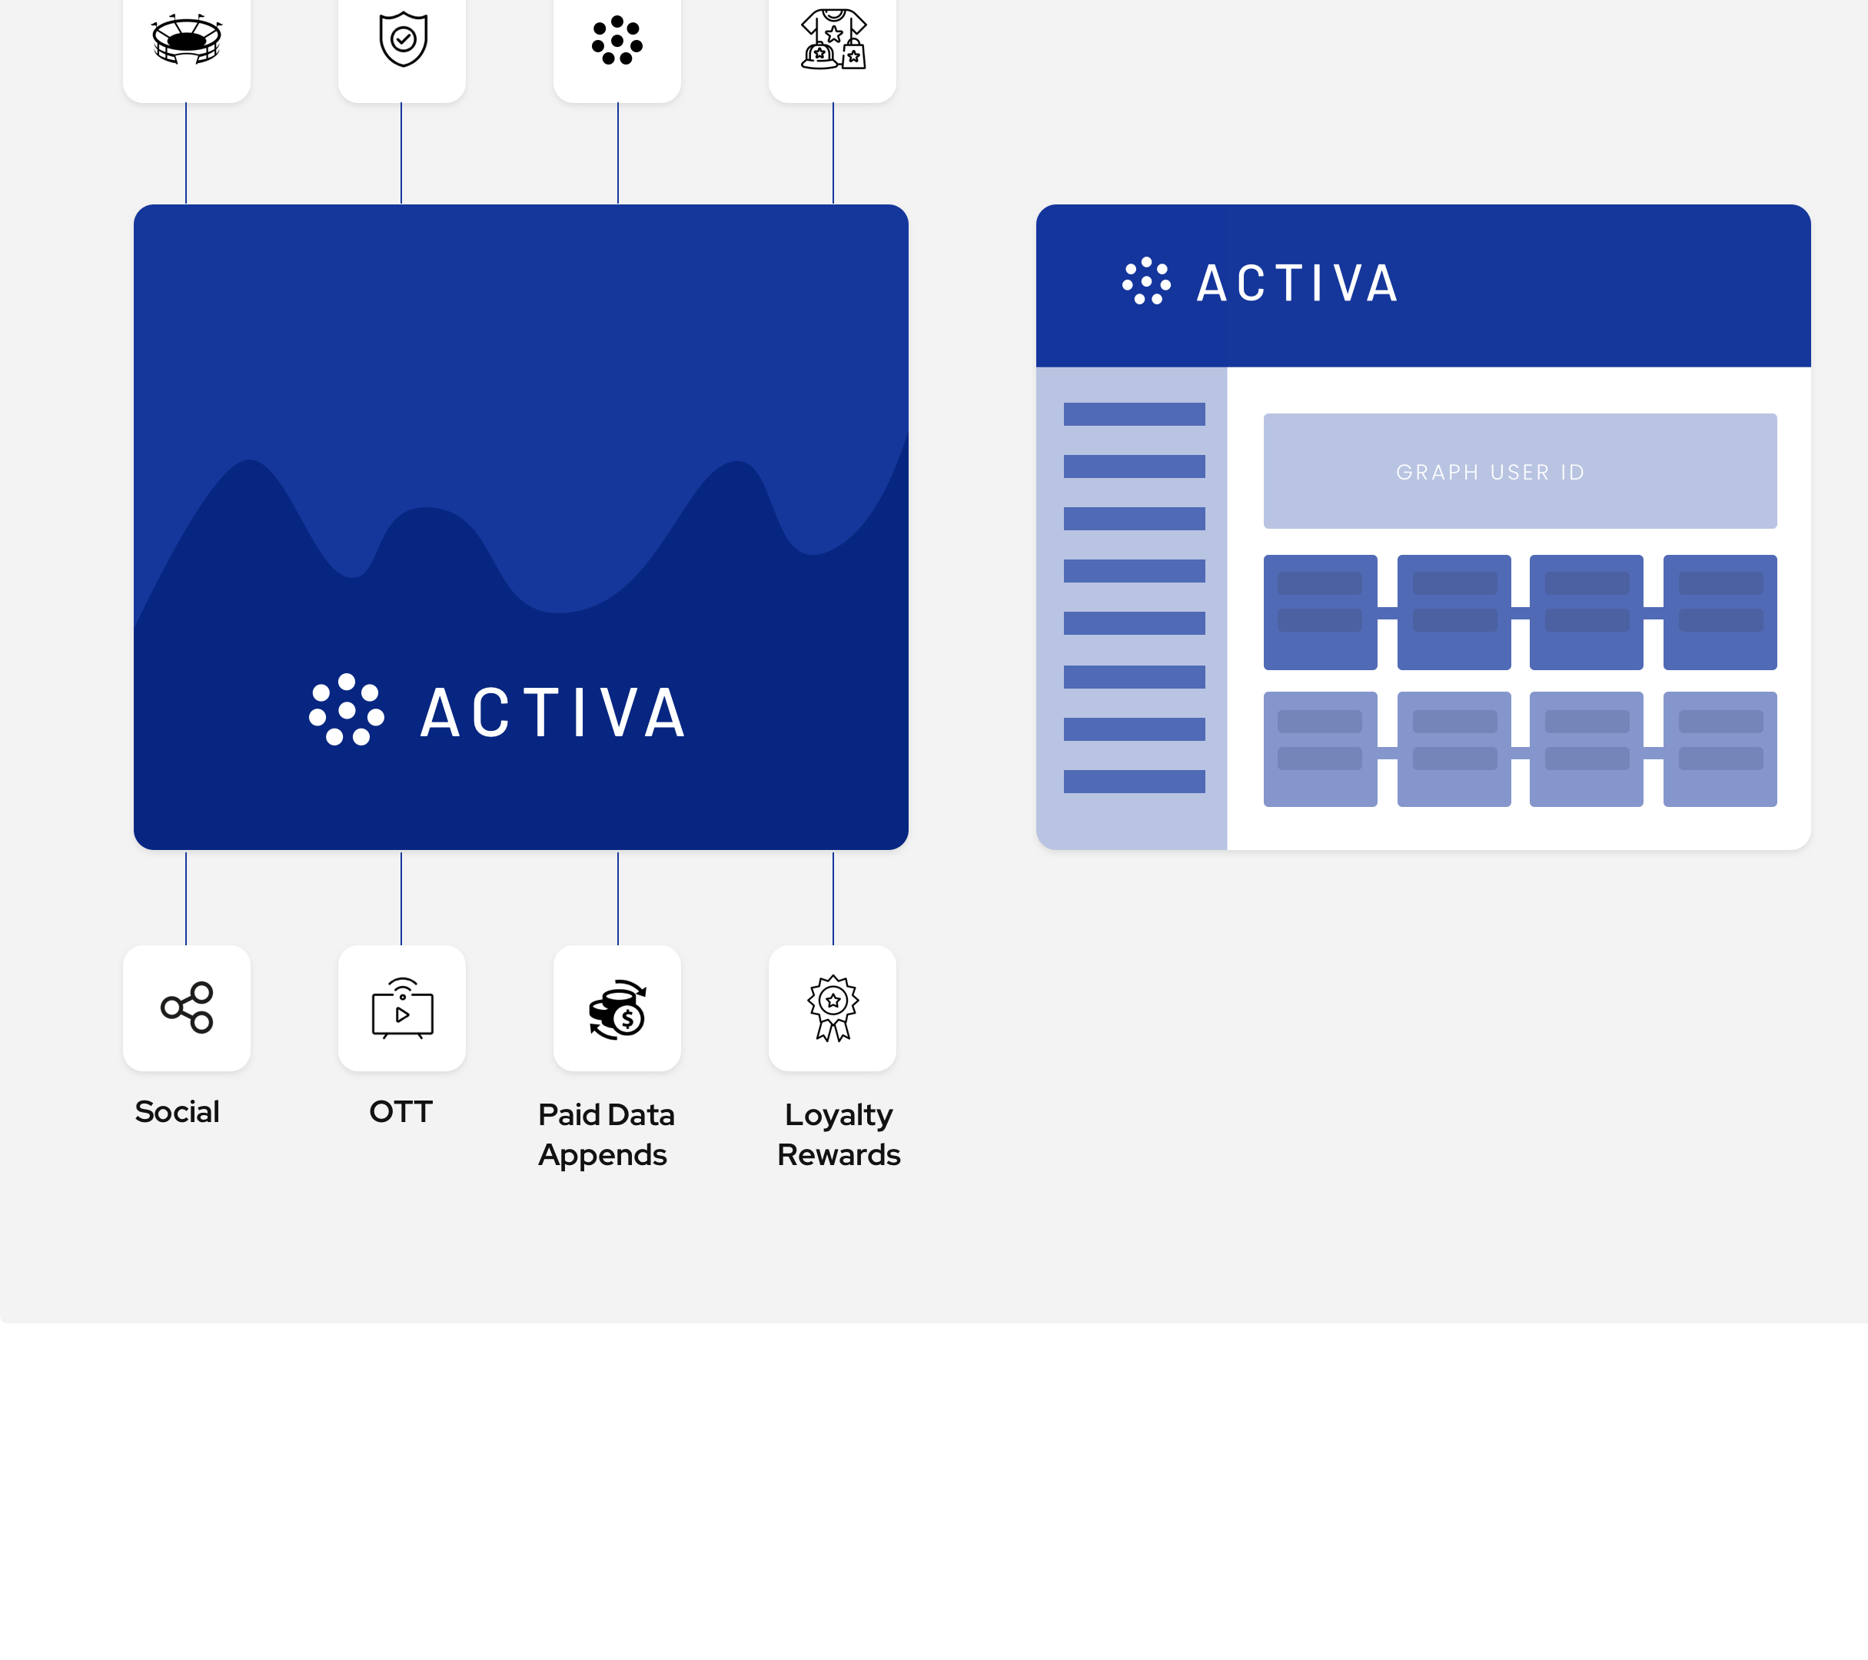
Task: Click the ACTIVA wordmark in dashboard header
Action: click(1298, 284)
